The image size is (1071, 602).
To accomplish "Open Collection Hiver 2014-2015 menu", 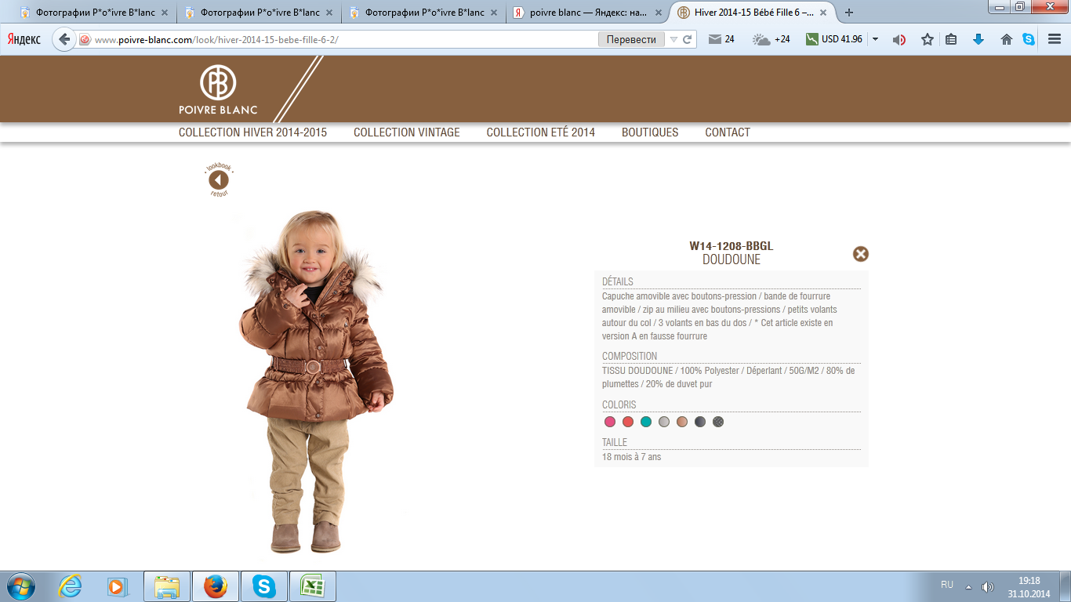I will [x=252, y=132].
